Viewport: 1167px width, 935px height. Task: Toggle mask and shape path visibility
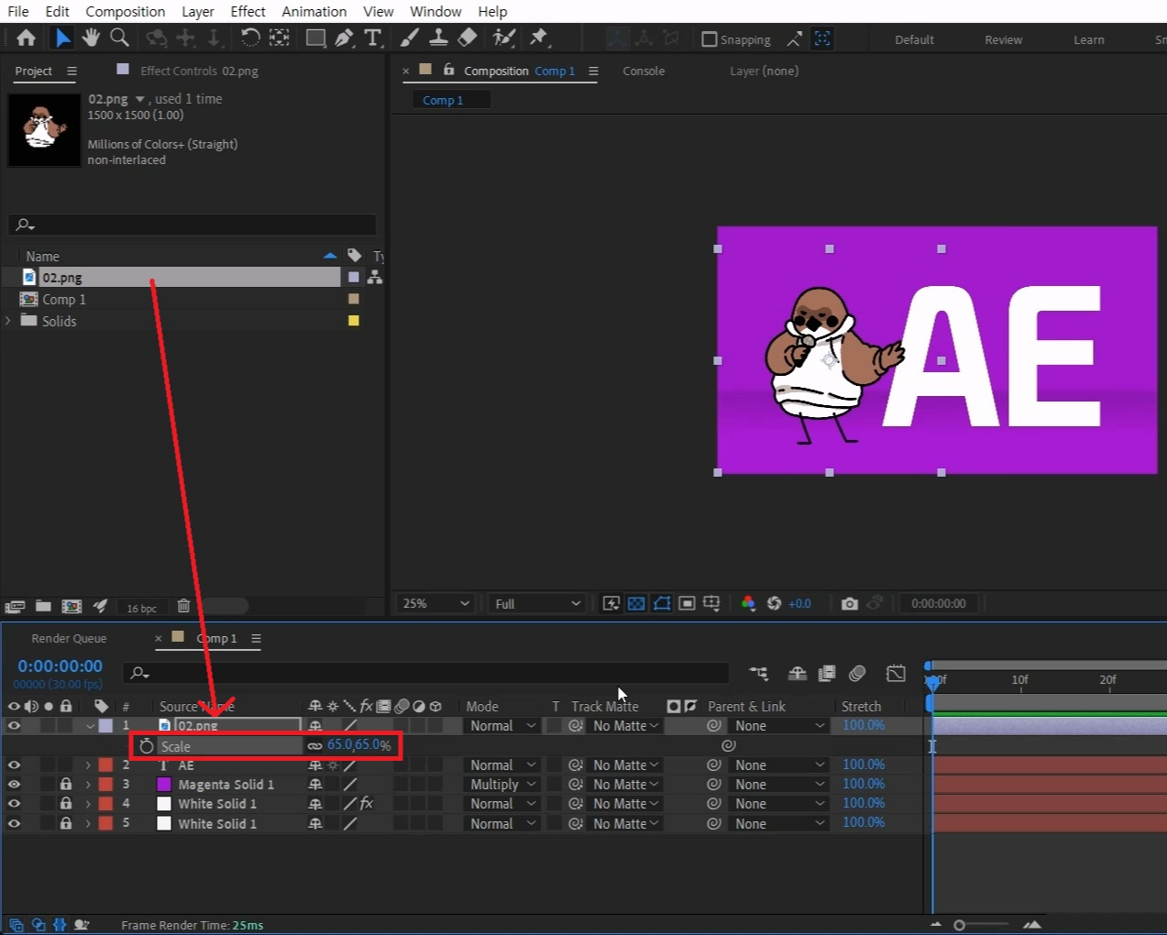pyautogui.click(x=662, y=603)
